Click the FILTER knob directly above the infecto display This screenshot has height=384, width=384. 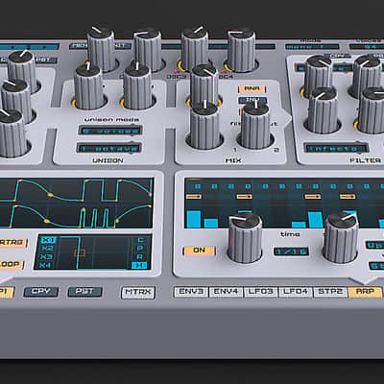(x=323, y=110)
